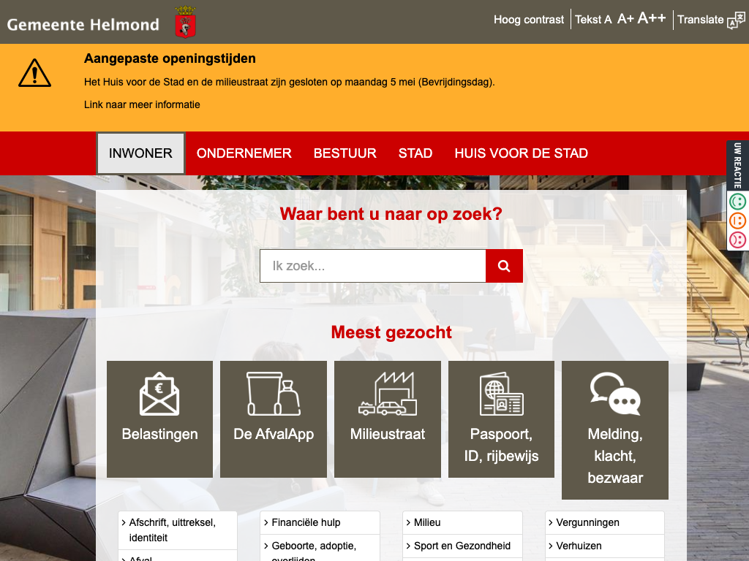The image size is (749, 561).
Task: Click the Ik zoek search field
Action: tap(372, 266)
